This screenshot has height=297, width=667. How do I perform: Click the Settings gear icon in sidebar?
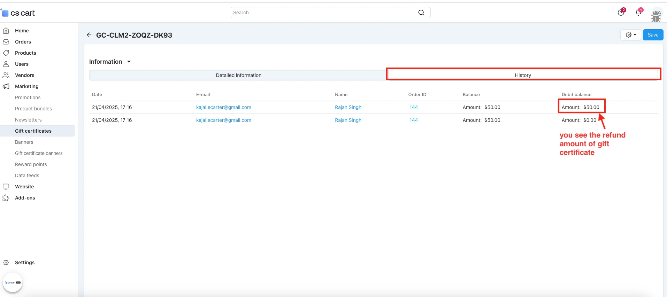click(6, 263)
